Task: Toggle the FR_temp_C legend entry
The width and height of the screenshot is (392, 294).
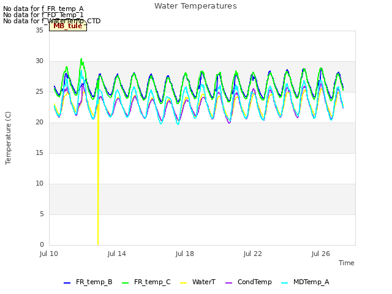Action: click(x=146, y=282)
